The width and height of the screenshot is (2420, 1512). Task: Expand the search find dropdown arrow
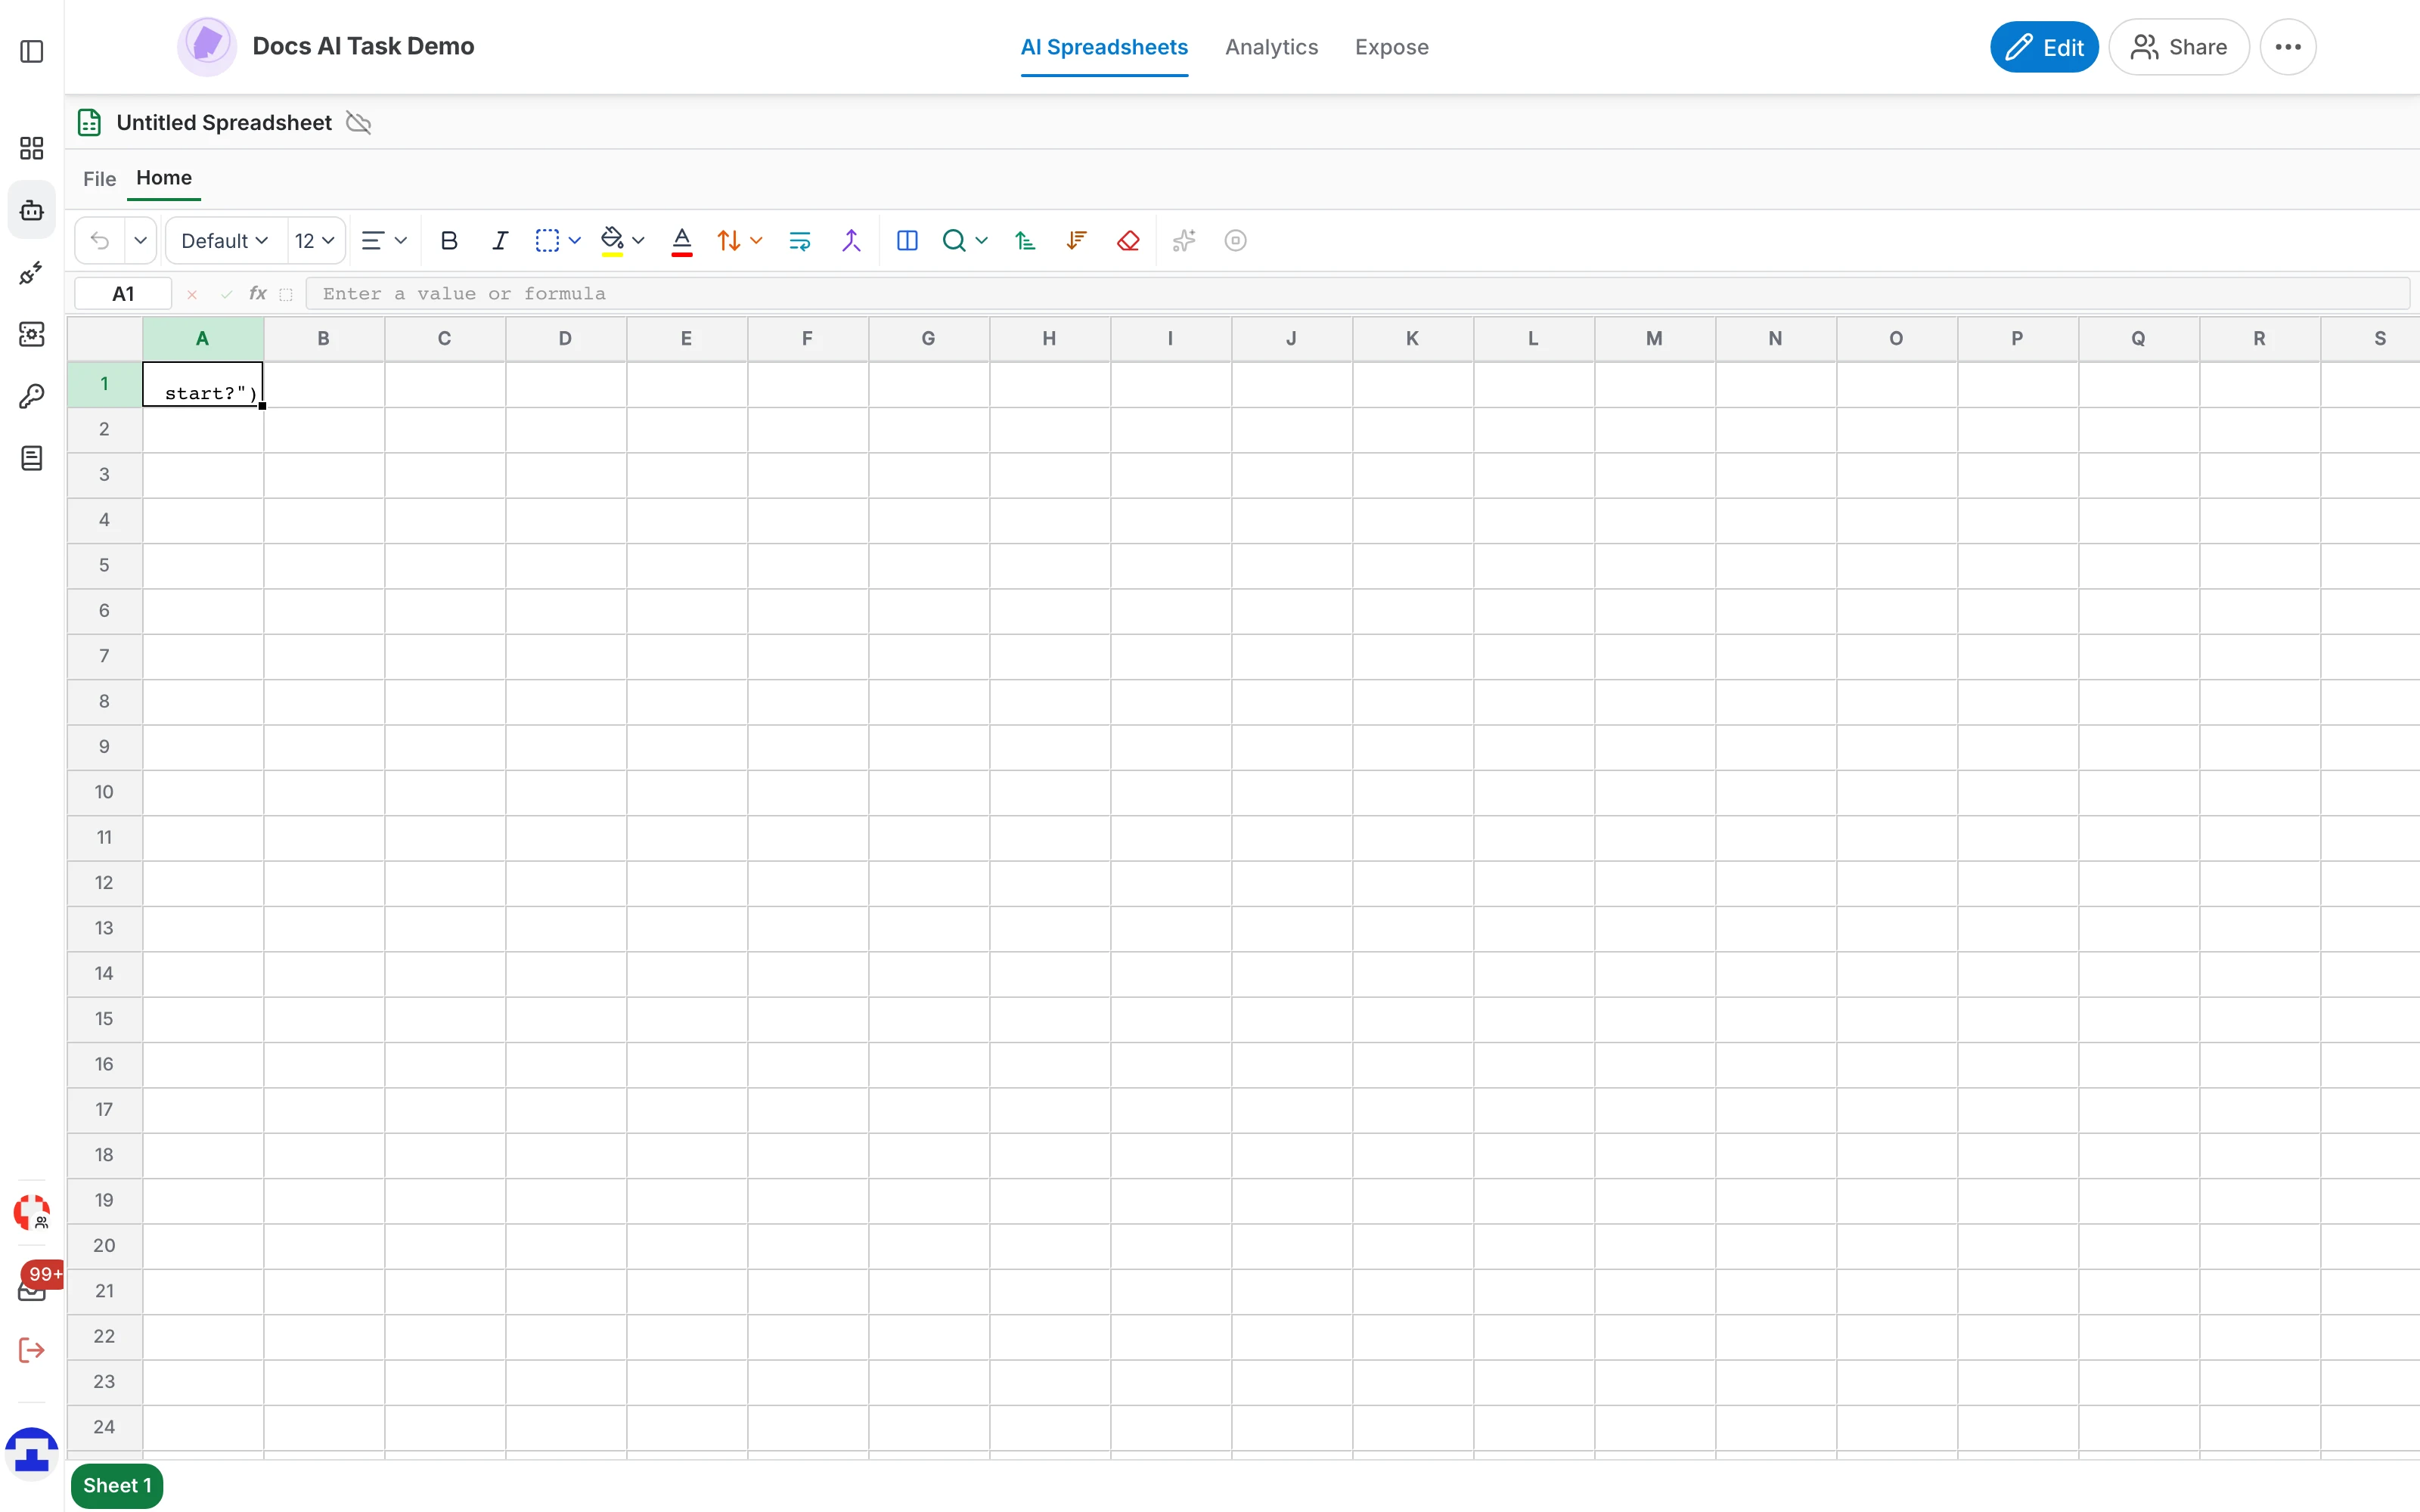tap(982, 241)
